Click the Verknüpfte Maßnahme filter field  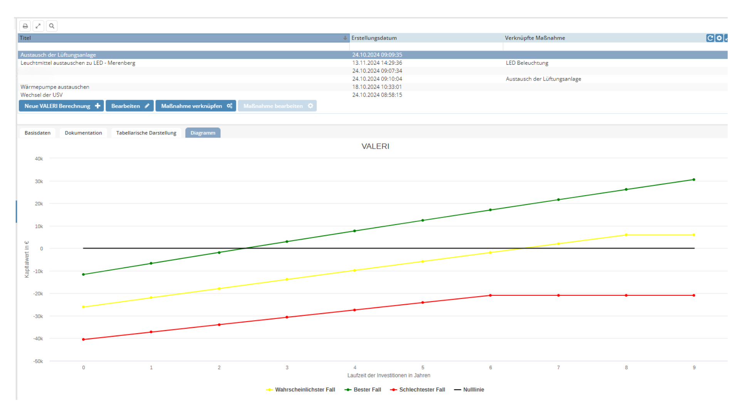pos(615,47)
